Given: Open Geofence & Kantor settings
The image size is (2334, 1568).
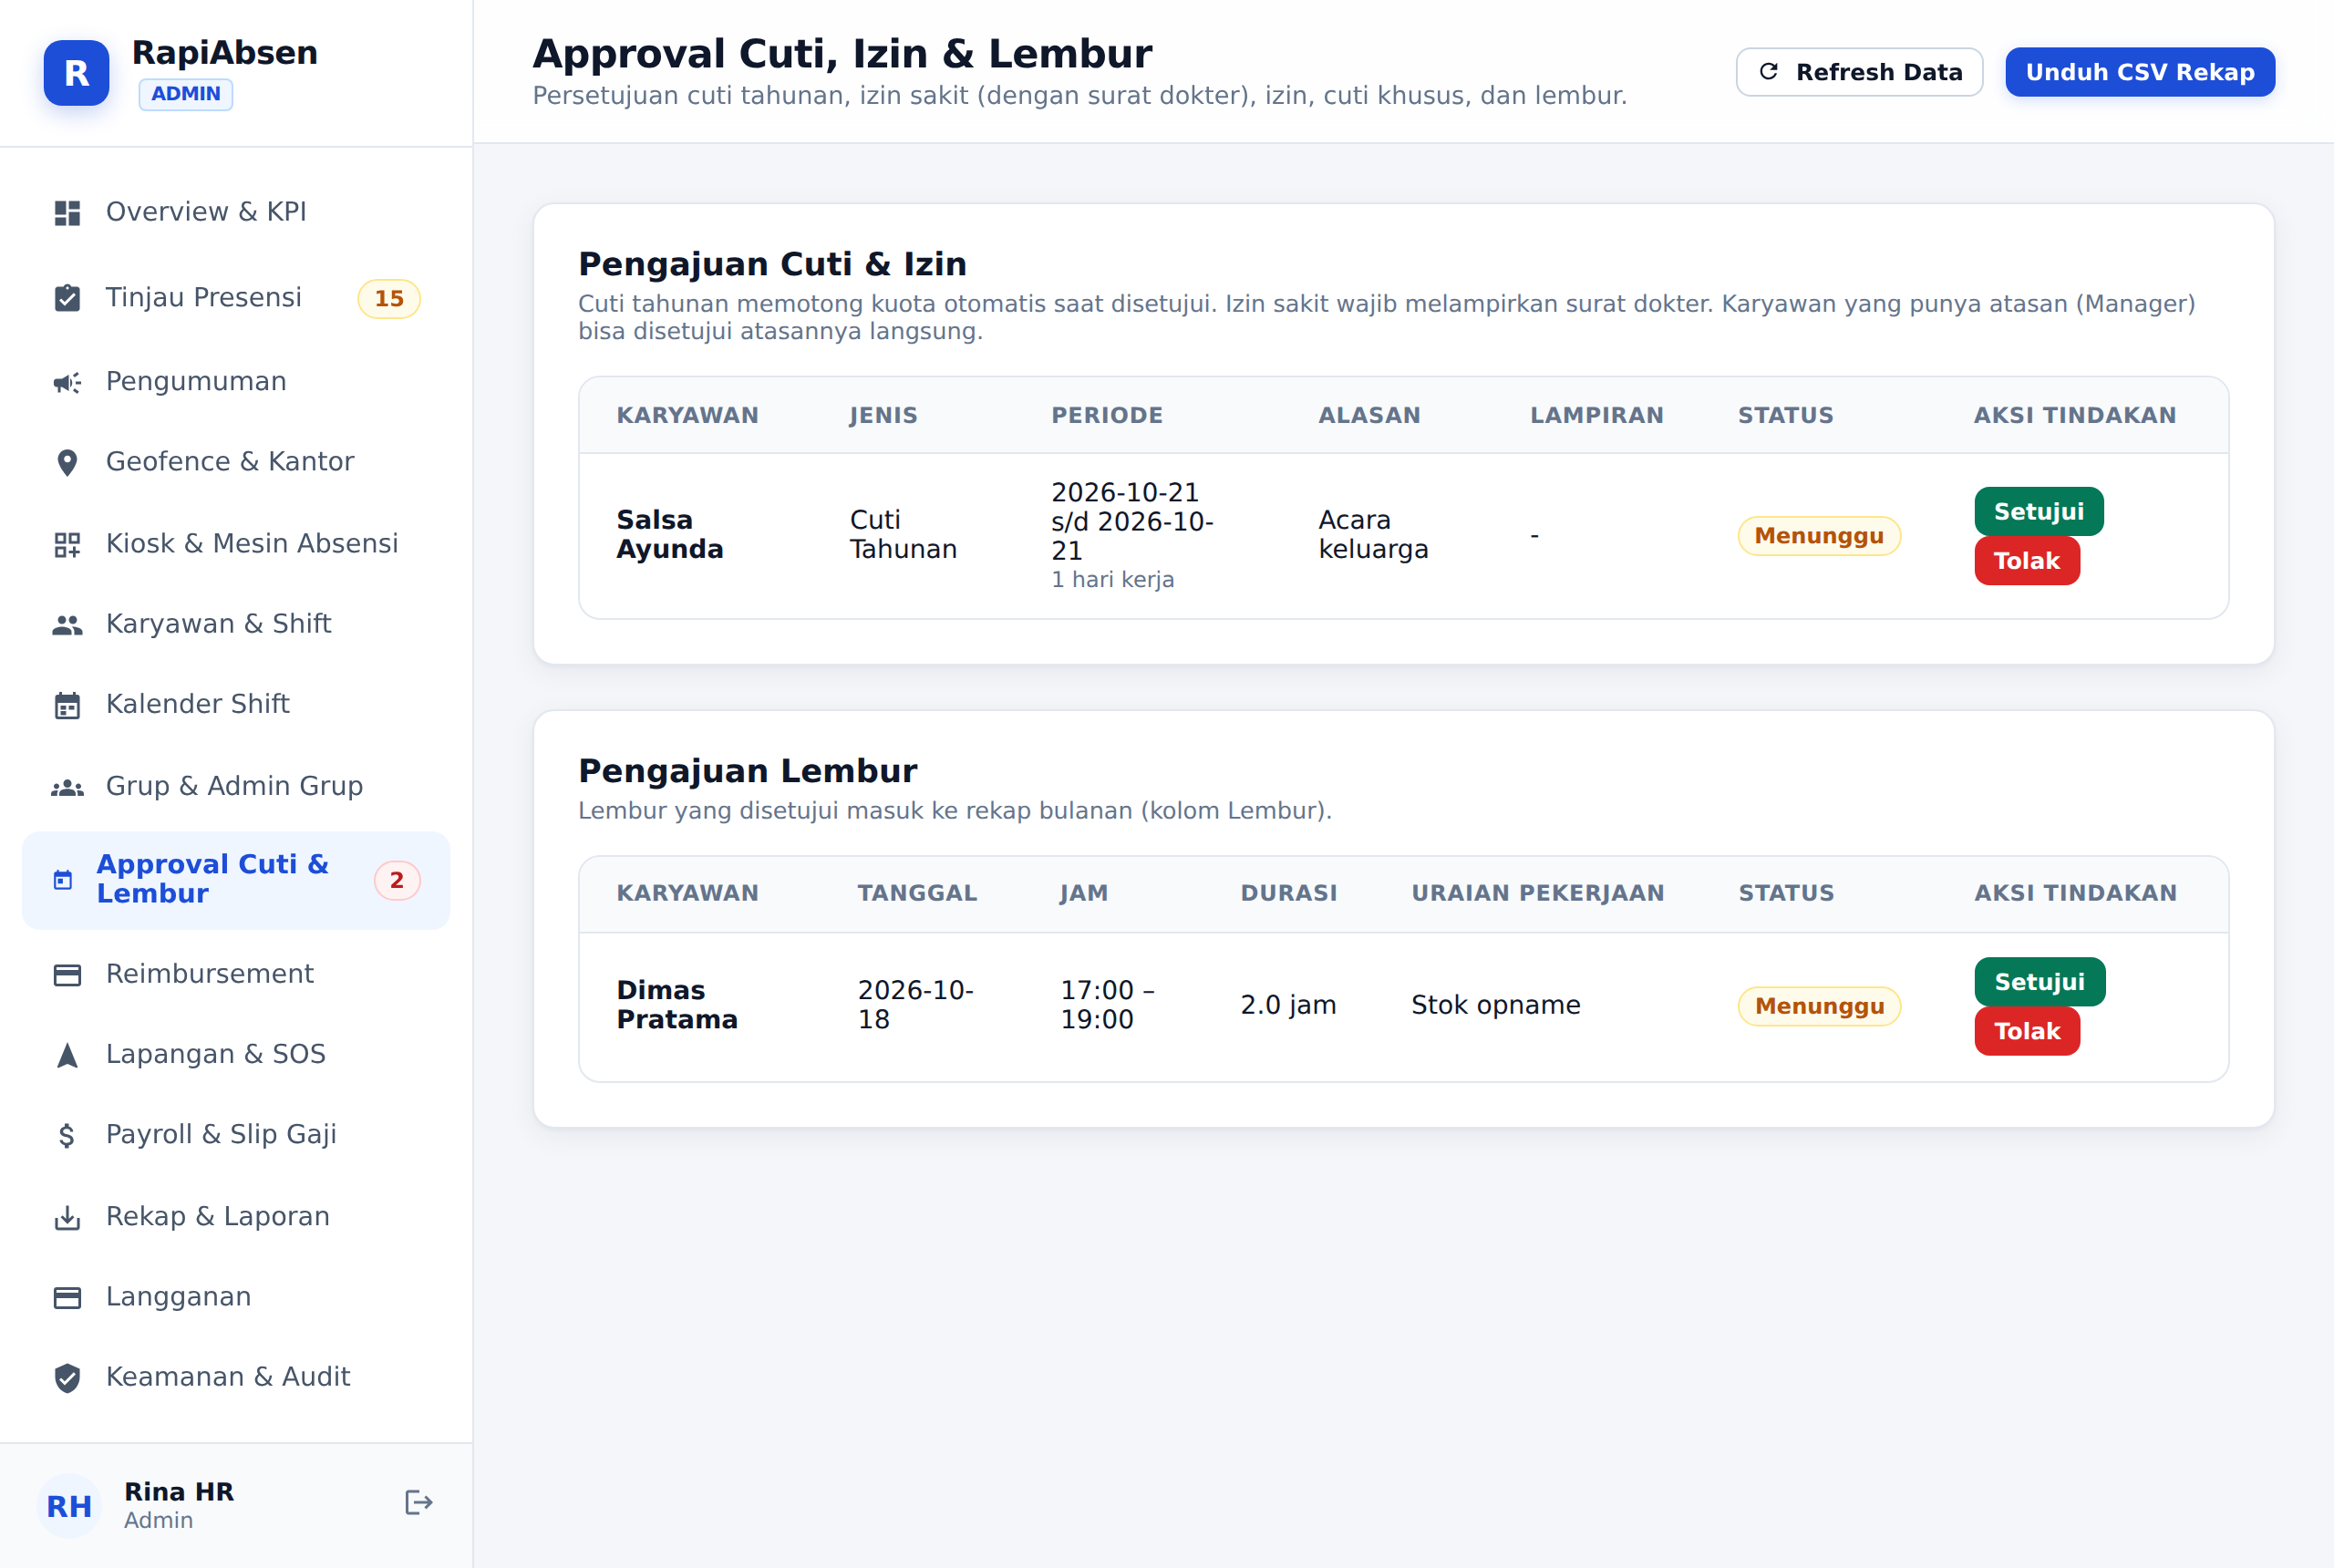Looking at the screenshot, I should [x=236, y=462].
